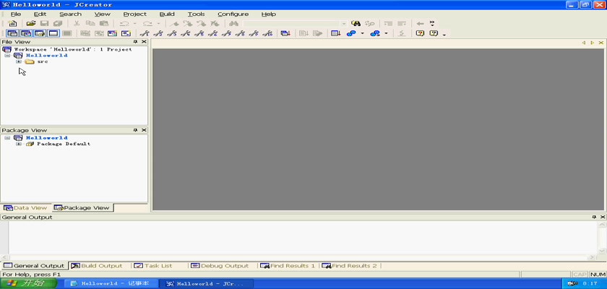The width and height of the screenshot is (607, 289).
Task: Toggle the first highlighted view button in toolbar
Action: (x=12, y=34)
